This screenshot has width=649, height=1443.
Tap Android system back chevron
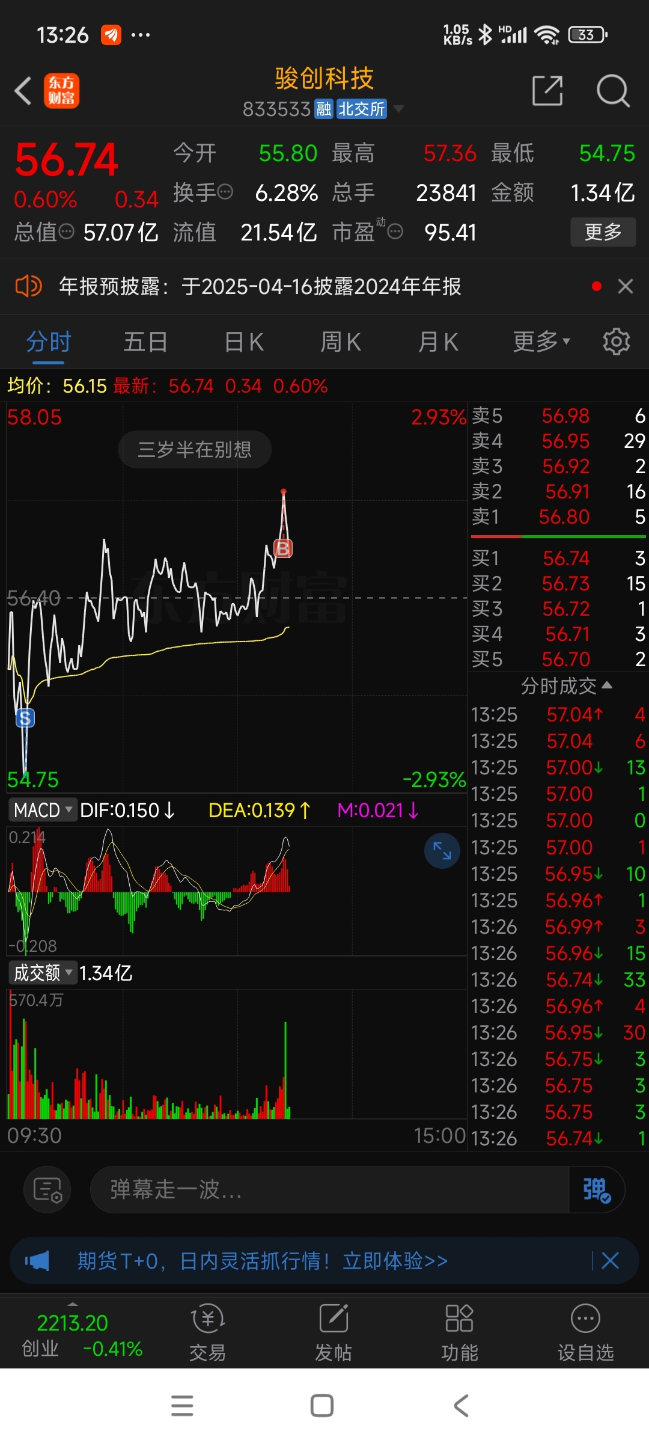click(461, 1406)
